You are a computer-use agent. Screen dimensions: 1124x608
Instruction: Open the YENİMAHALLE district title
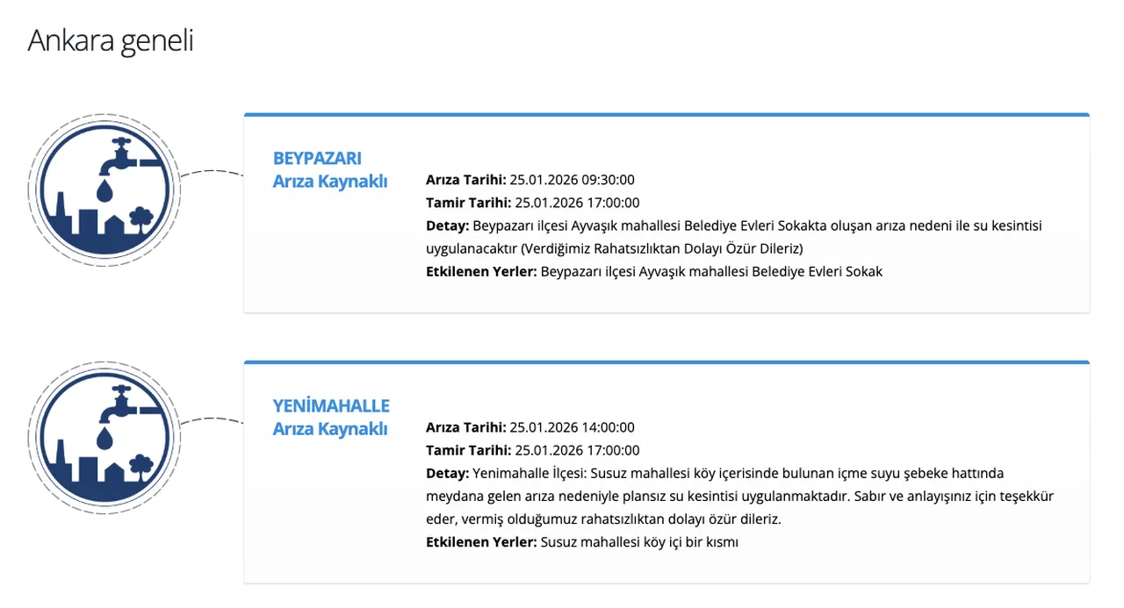[x=331, y=406]
